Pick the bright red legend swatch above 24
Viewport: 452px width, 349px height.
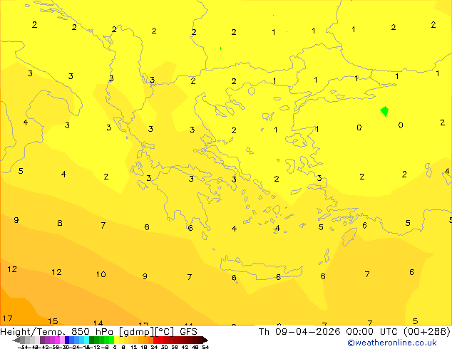tap(155, 340)
